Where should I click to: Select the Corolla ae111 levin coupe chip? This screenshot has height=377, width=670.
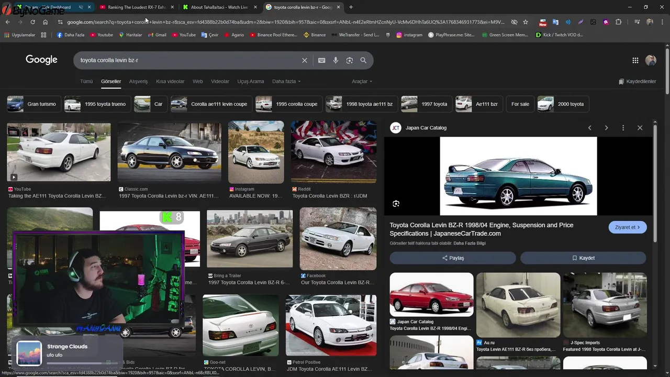coord(211,104)
